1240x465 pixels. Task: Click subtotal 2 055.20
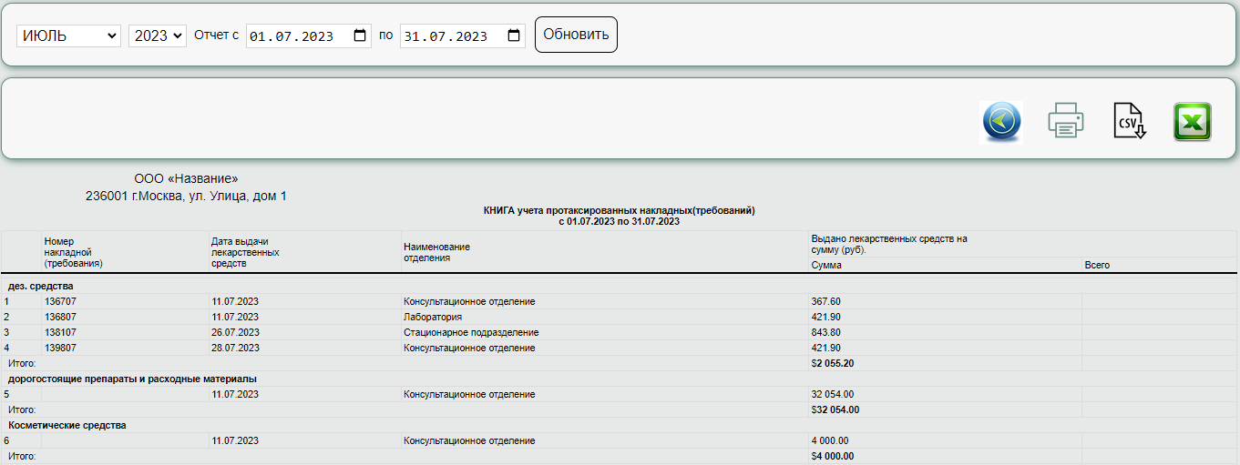tap(832, 363)
